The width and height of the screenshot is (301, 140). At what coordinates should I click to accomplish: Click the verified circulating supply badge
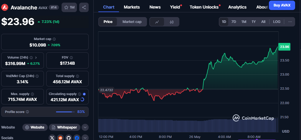84,94
